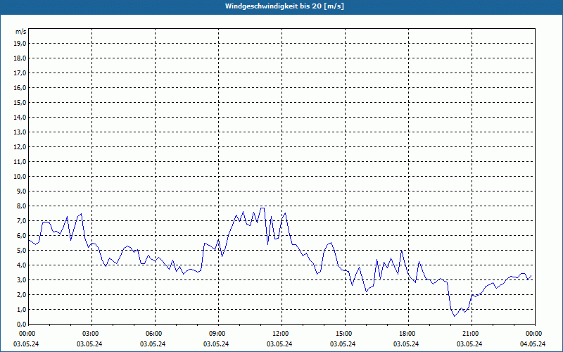Select the 12,0 y-axis tick label
This screenshot has height=352, width=563.
(x=20, y=147)
